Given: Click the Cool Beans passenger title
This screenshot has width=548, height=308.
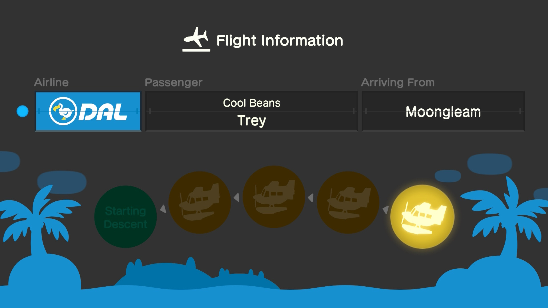Looking at the screenshot, I should click(x=251, y=103).
